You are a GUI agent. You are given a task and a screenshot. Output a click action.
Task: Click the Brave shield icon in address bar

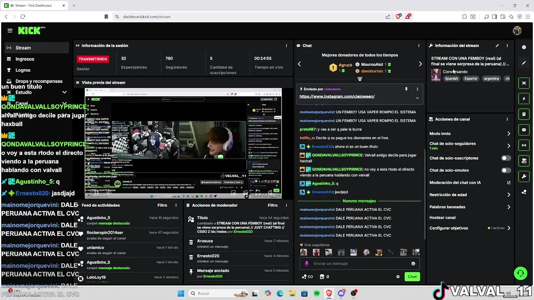(x=398, y=17)
